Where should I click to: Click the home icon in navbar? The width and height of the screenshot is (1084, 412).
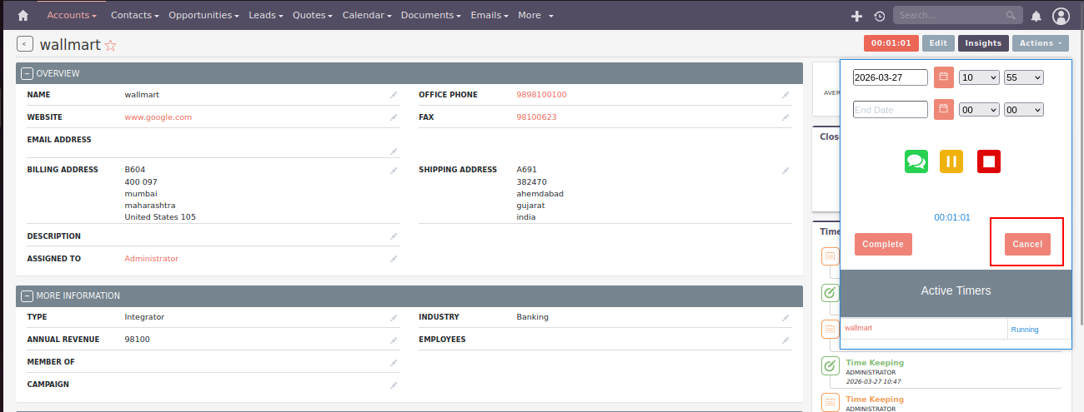click(x=23, y=16)
